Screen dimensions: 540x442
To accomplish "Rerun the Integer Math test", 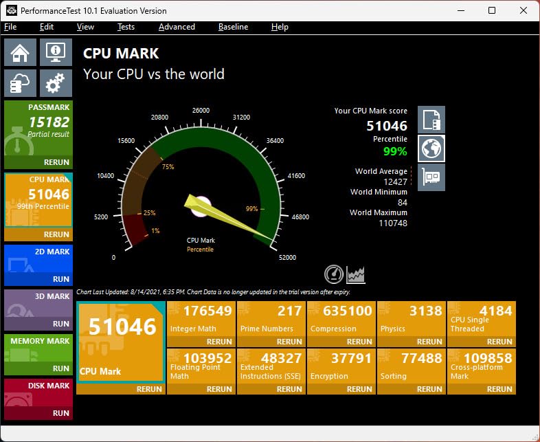I will coord(201,342).
